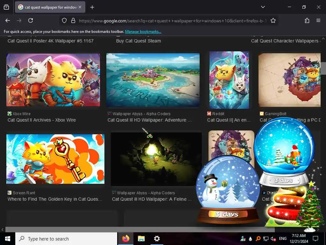Open Cat Quest III HD Wallpaper: A Feline title
Viewport: 326px width, 245px height.
[x=152, y=199]
